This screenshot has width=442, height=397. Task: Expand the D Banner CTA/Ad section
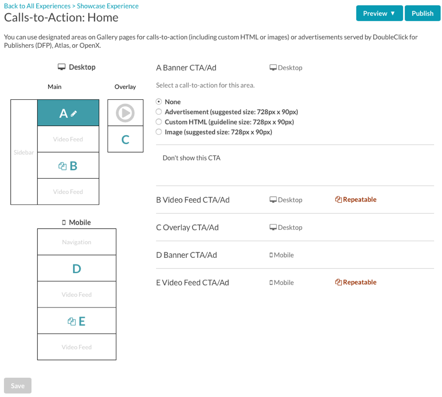point(295,255)
